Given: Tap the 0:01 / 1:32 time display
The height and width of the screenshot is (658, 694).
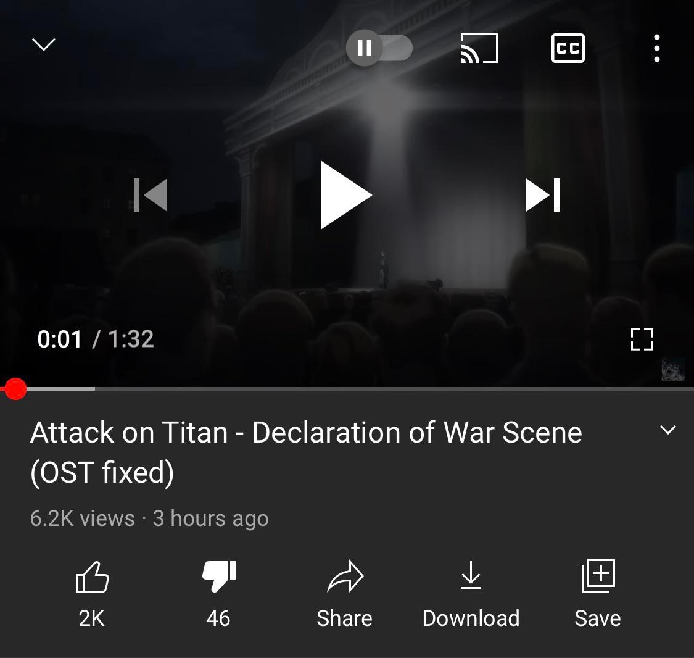Looking at the screenshot, I should 96,339.
